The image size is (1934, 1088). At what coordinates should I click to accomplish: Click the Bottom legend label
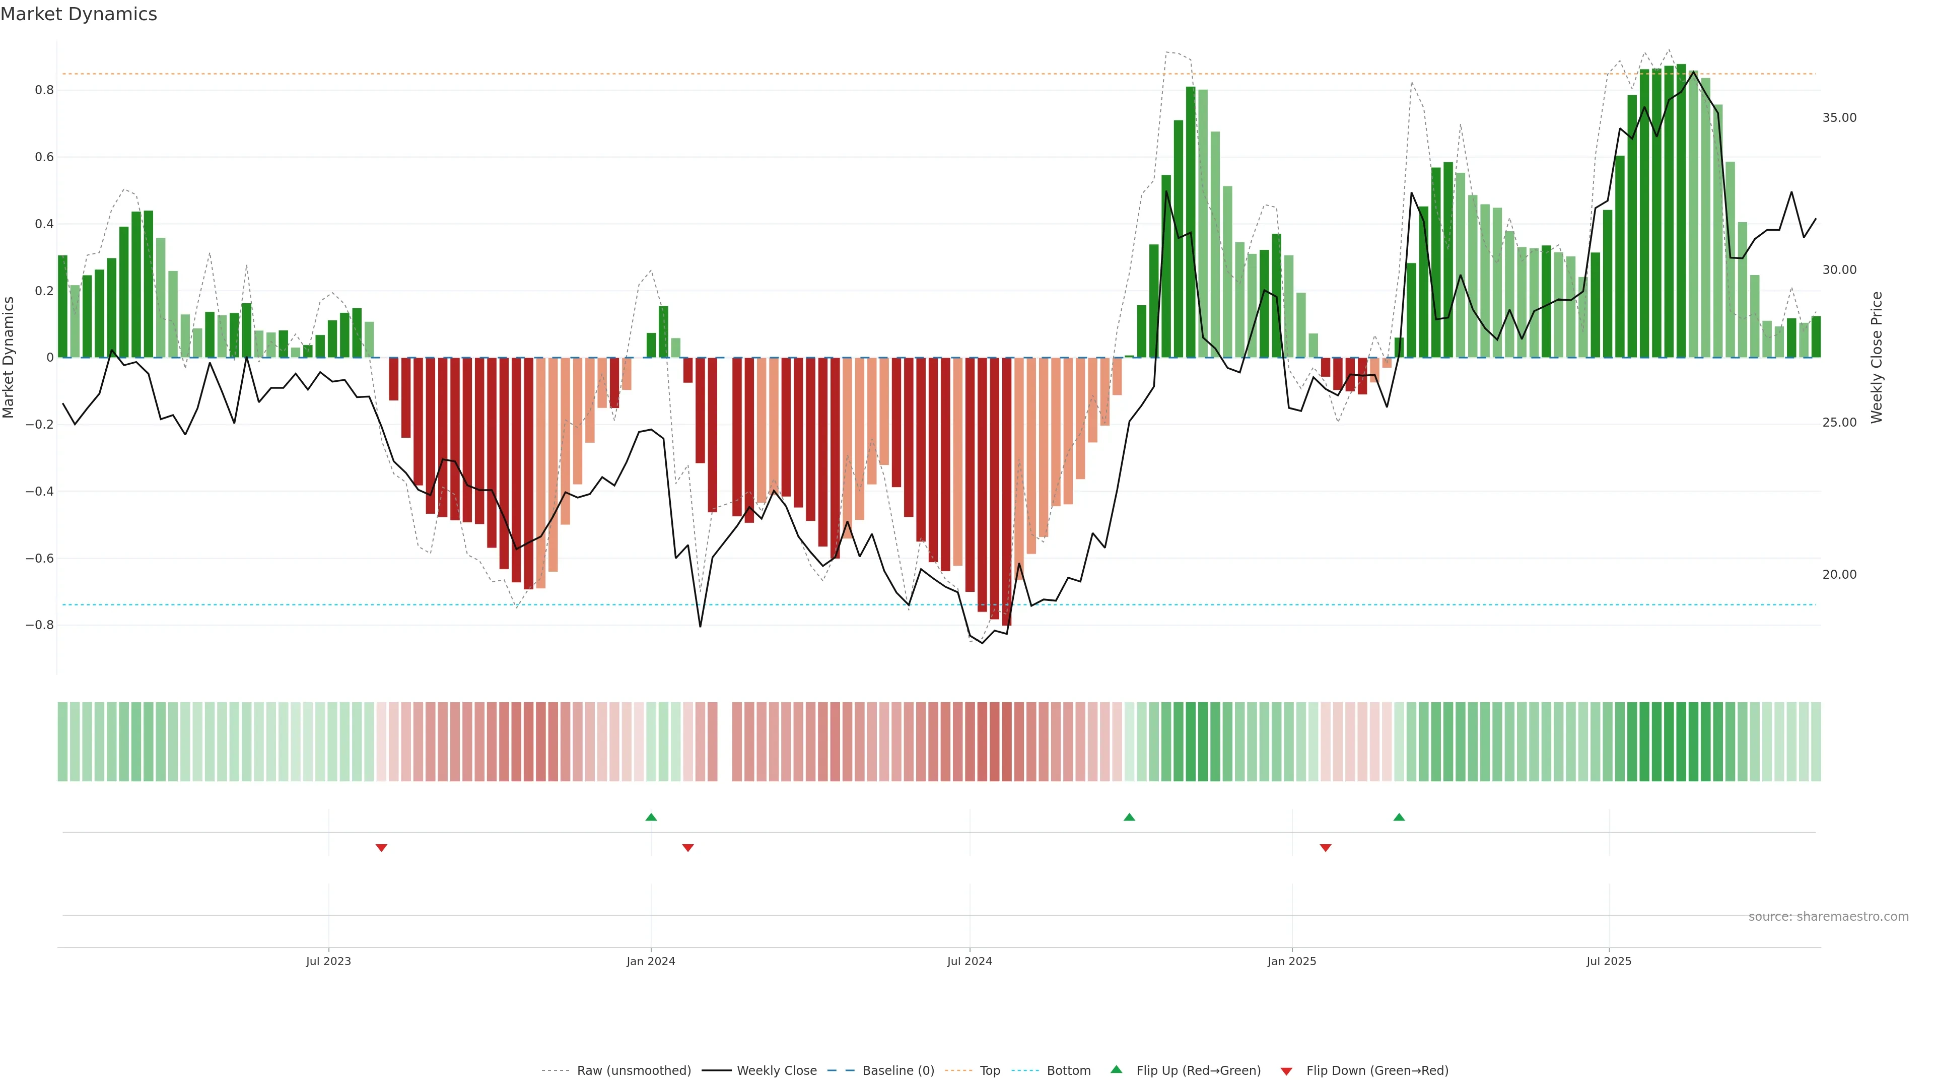coord(1068,1071)
